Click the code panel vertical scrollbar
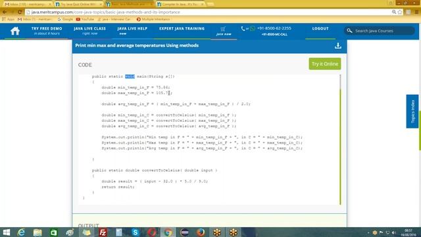Screen dimensions: 421x237 [340, 140]
